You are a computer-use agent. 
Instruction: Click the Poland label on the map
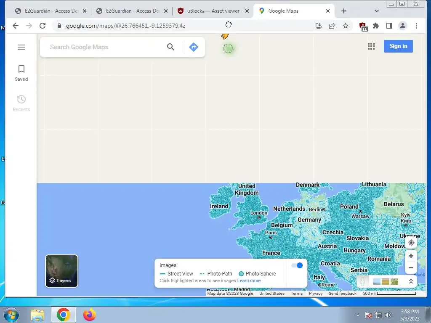349,207
